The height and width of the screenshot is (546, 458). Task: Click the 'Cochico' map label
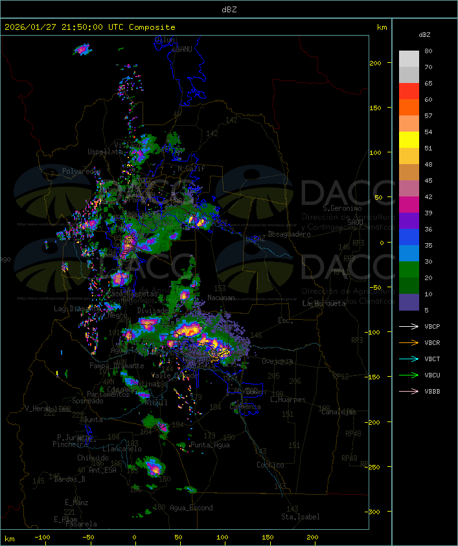pyautogui.click(x=270, y=465)
